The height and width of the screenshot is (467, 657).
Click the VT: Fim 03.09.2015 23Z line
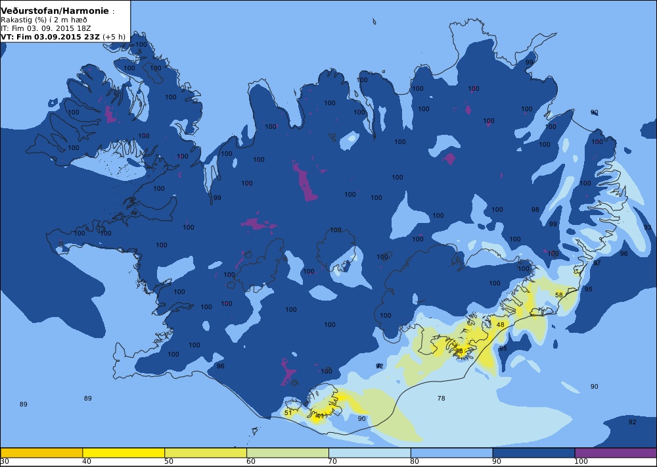pos(63,36)
